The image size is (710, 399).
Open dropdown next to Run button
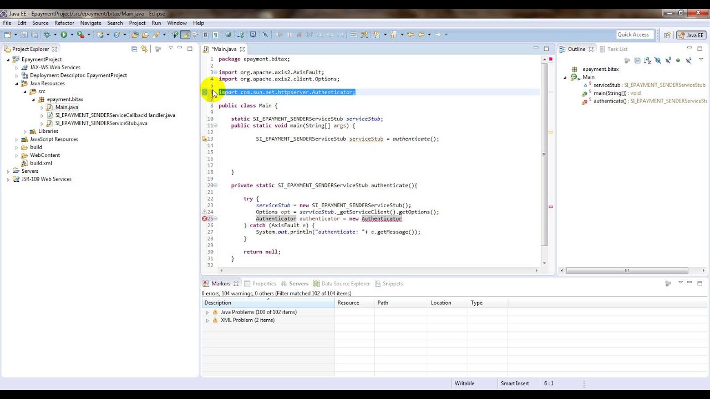[72, 34]
